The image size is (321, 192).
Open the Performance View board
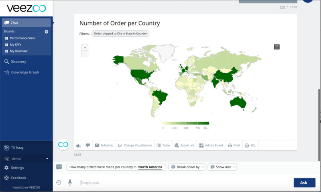tap(22, 38)
